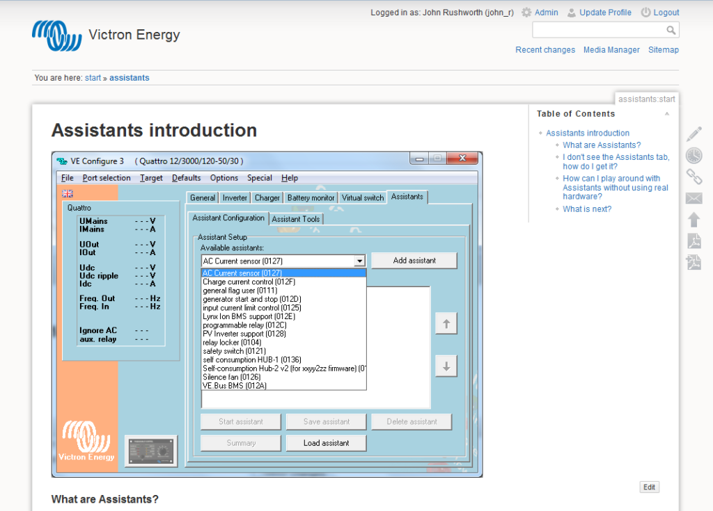The height and width of the screenshot is (511, 713).
Task: Click the pencil edit-page icon
Action: coord(694,134)
